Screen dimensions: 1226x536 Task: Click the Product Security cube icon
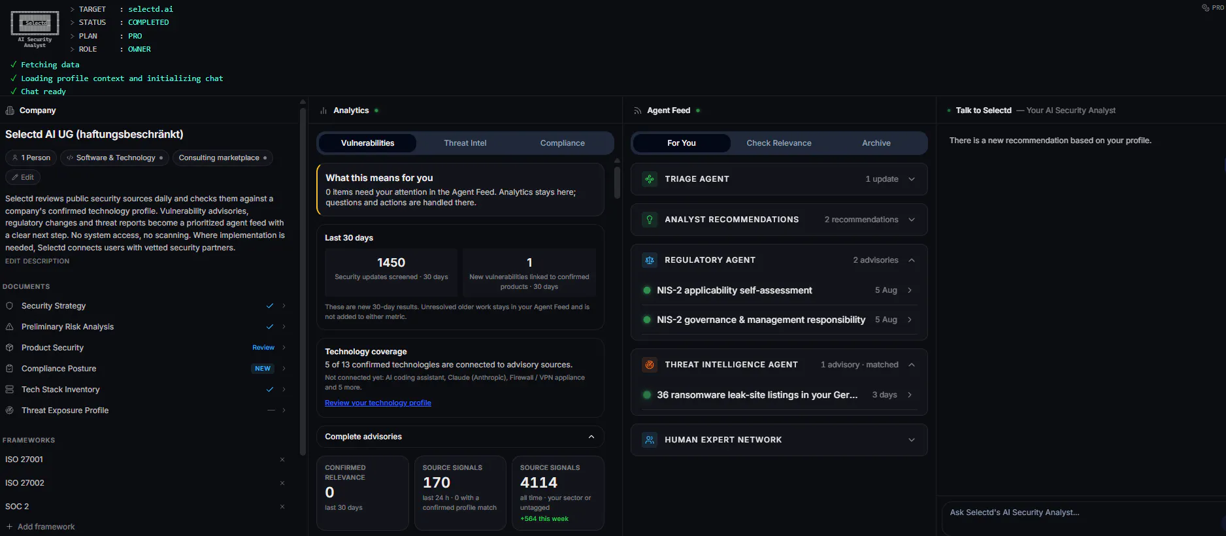10,348
